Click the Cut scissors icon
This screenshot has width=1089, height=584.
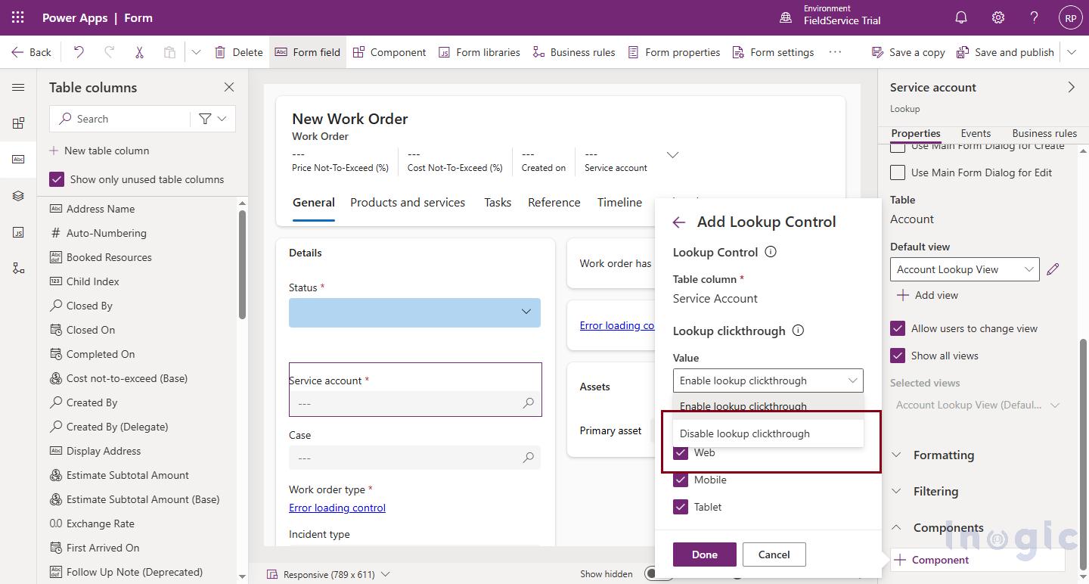click(x=139, y=52)
